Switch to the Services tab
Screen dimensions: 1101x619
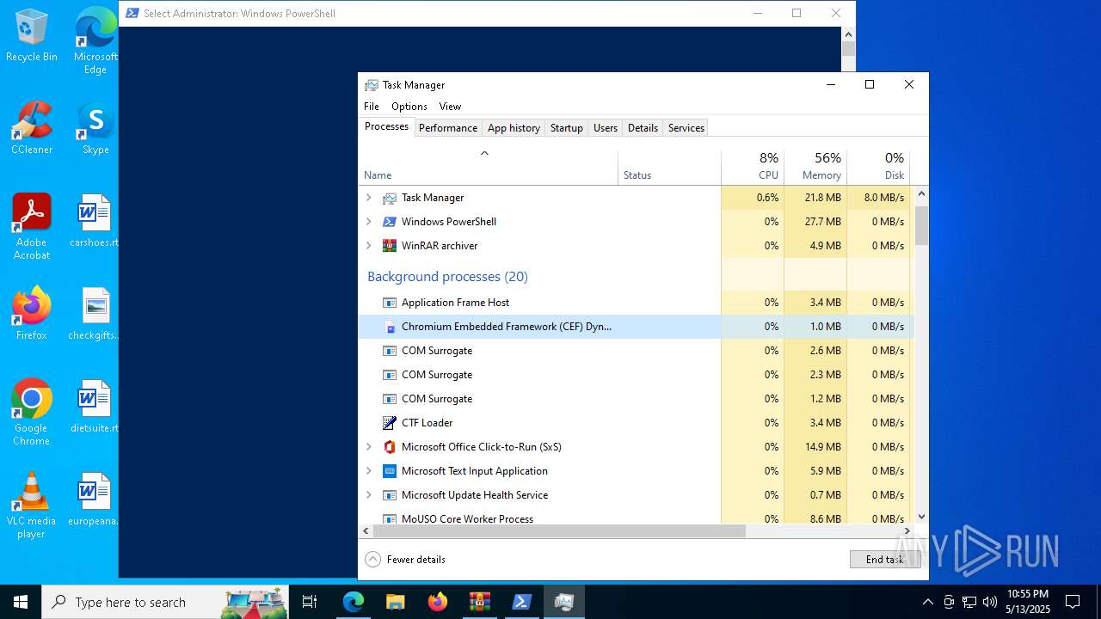pos(686,128)
